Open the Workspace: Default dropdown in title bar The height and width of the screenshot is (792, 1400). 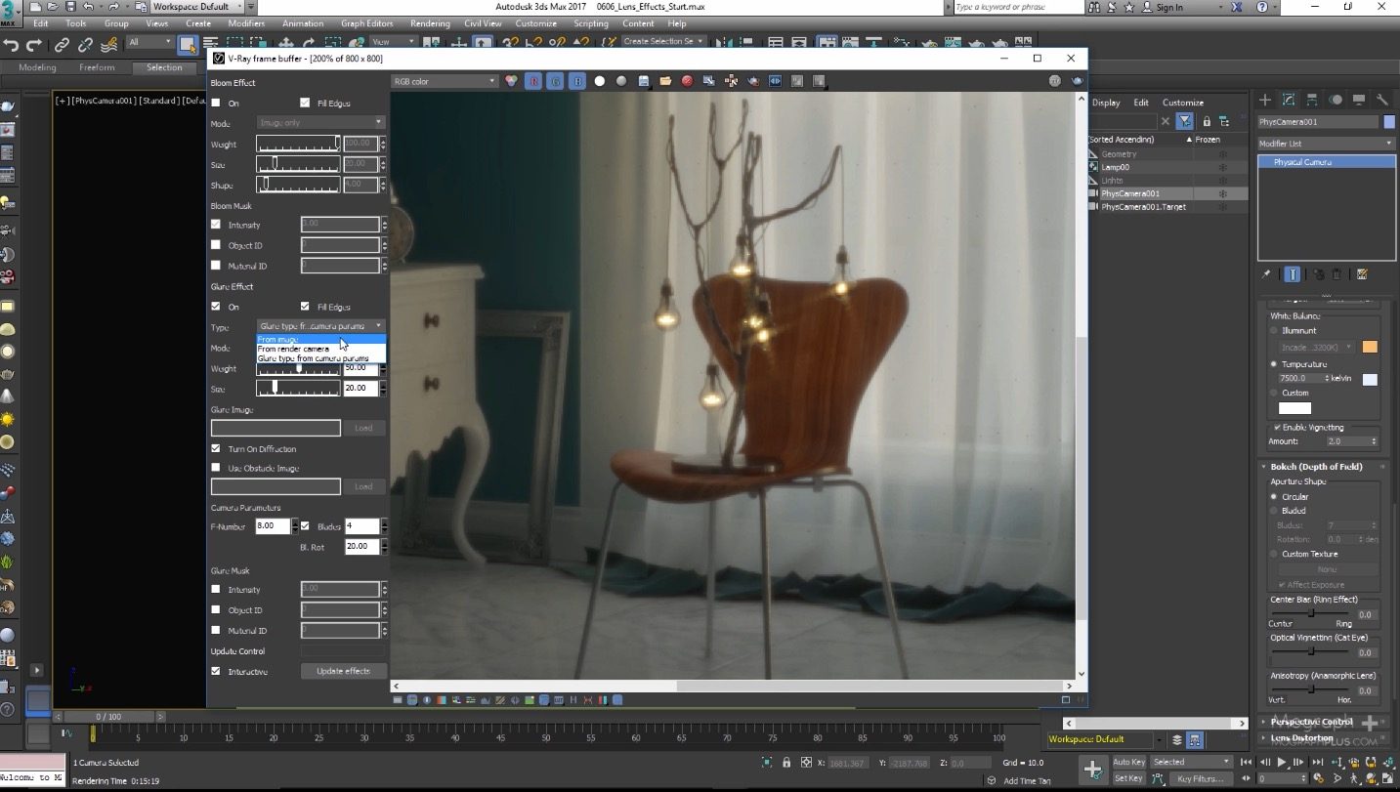196,7
